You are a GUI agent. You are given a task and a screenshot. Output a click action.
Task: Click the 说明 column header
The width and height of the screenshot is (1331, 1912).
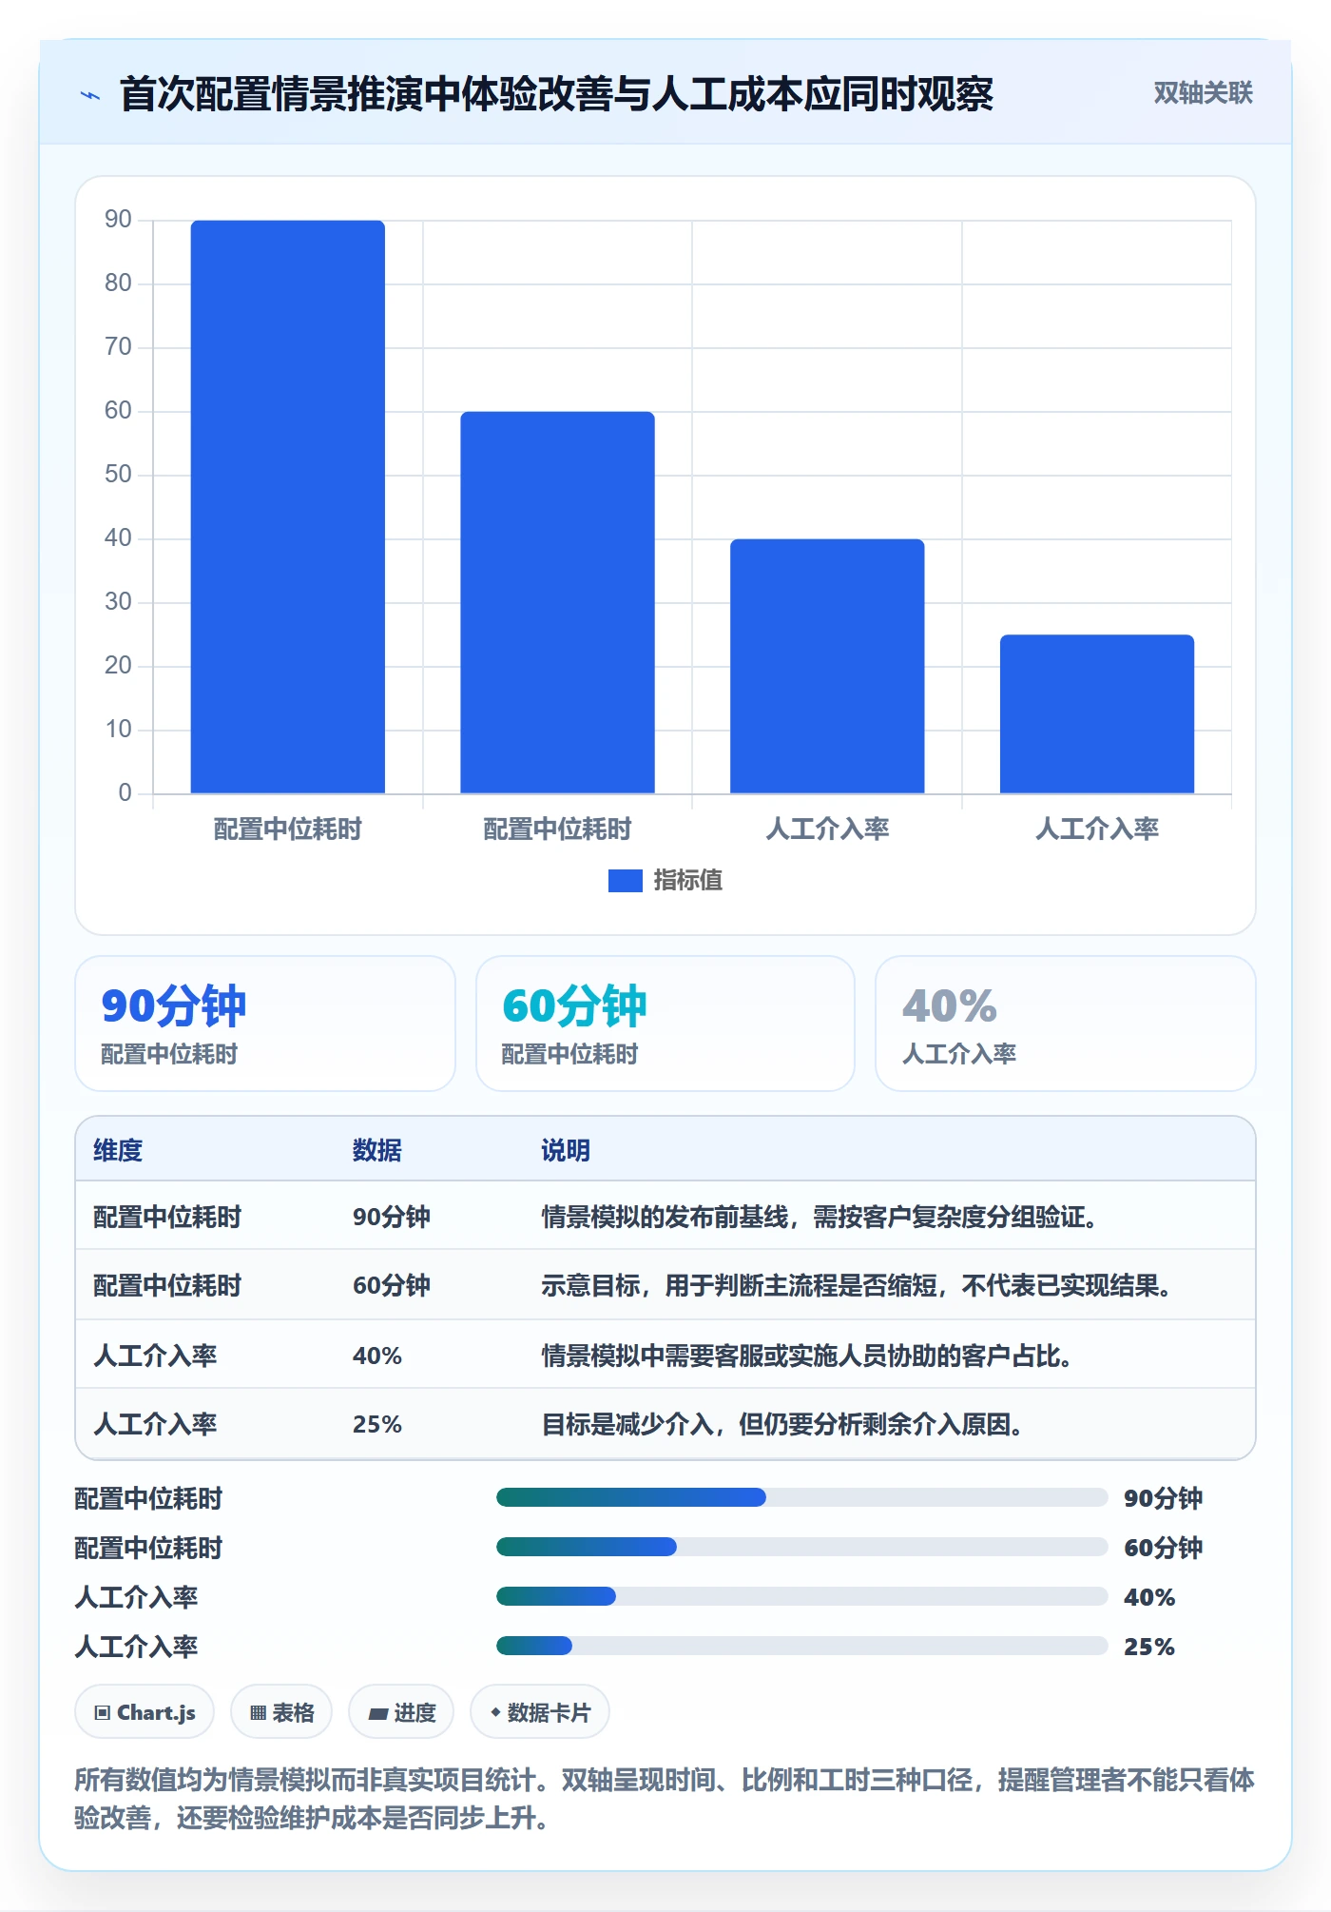[566, 1150]
